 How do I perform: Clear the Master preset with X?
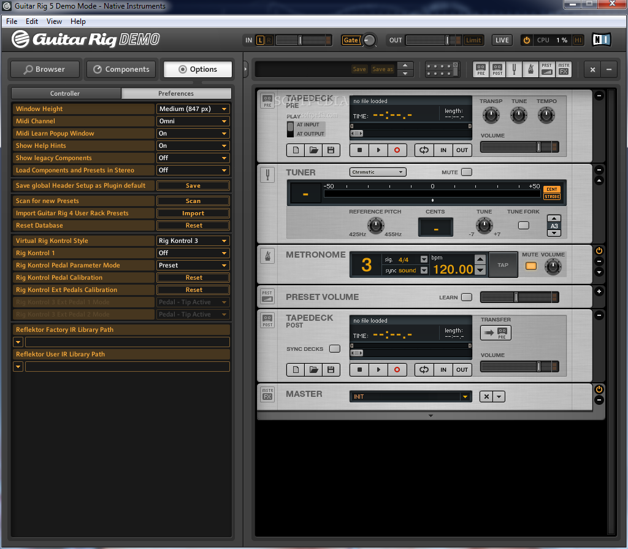click(486, 397)
